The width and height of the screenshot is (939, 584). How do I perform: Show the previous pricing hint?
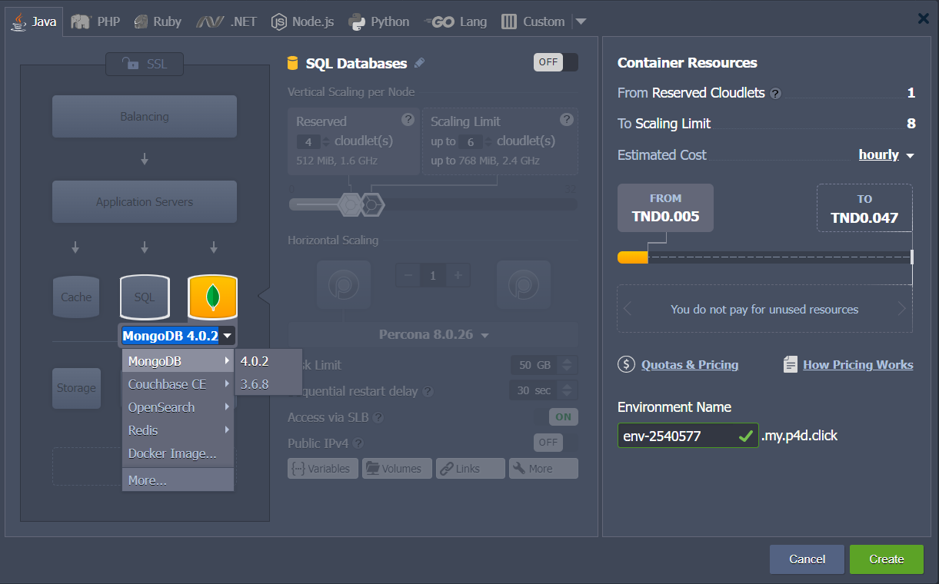point(628,309)
